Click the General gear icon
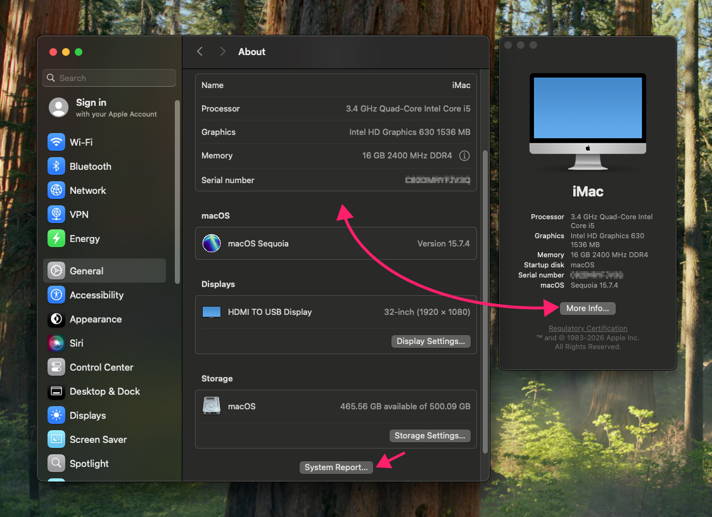712x517 pixels. [x=56, y=271]
